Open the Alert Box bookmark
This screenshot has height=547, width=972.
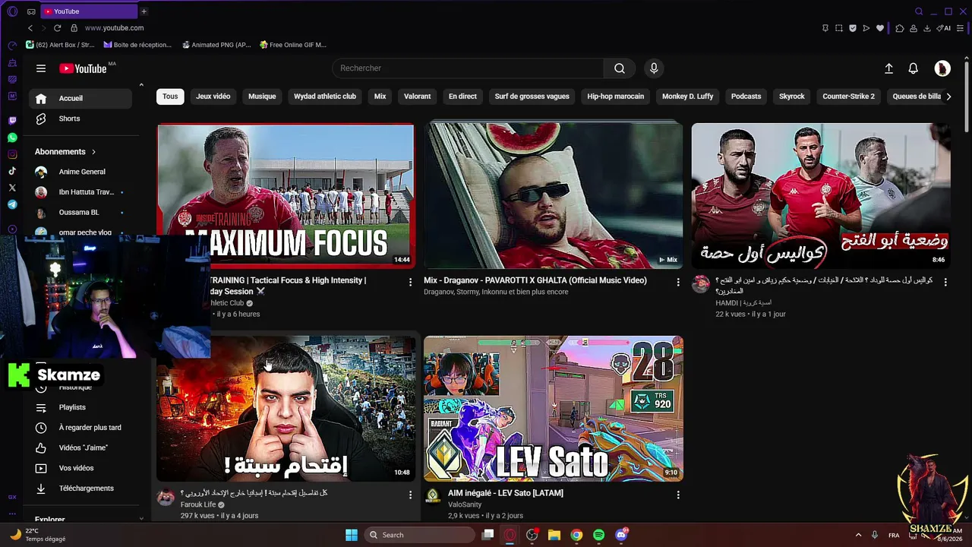coord(60,45)
